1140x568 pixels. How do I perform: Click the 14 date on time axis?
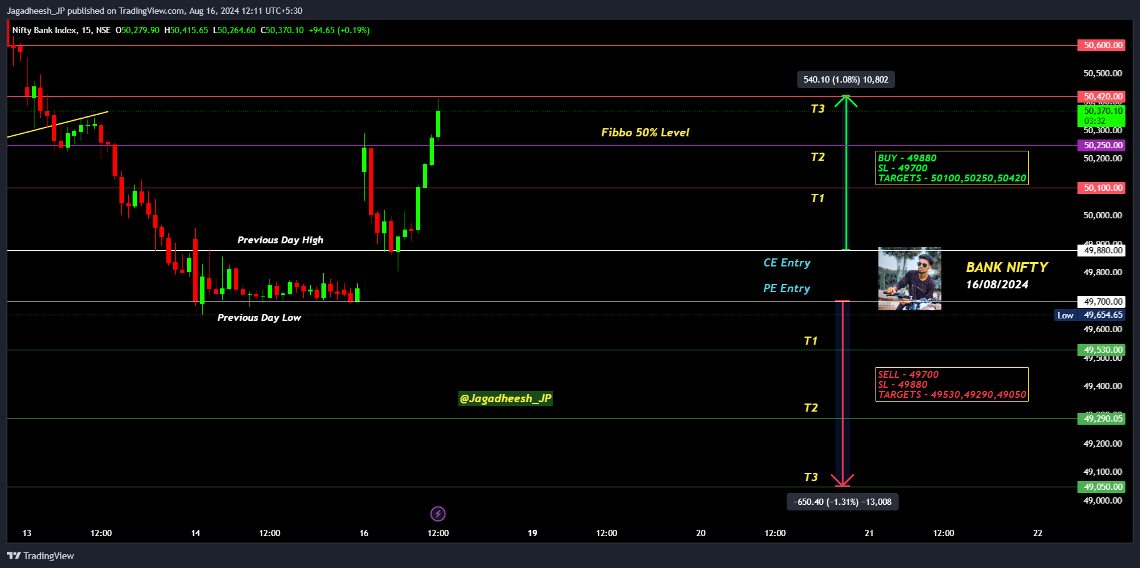(196, 533)
